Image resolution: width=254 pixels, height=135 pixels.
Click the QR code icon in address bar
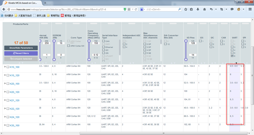(129, 9)
